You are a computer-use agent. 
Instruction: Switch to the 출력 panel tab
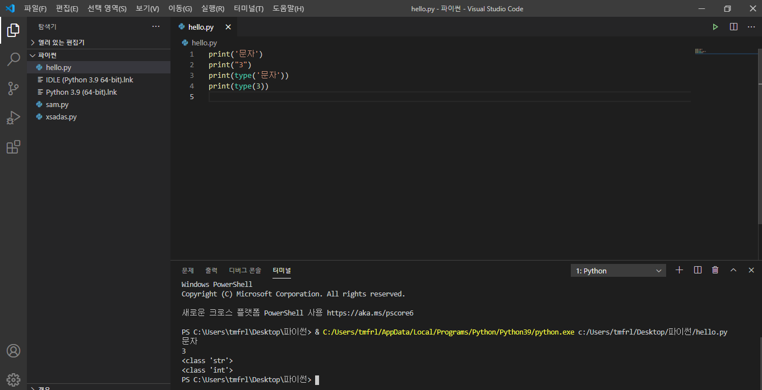coord(211,270)
